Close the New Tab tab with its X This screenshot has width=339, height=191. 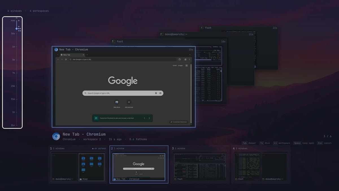point(83,55)
